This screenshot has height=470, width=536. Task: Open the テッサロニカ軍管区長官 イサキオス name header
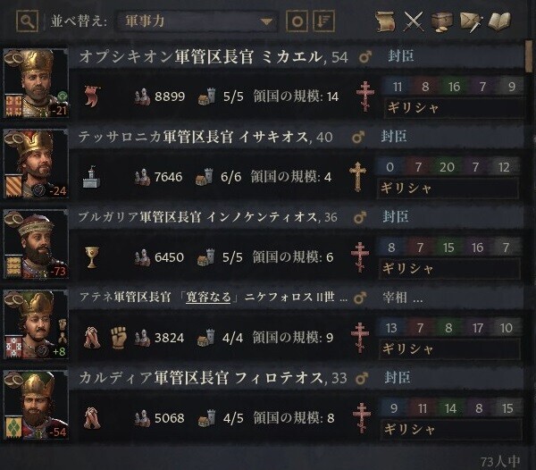pos(205,137)
